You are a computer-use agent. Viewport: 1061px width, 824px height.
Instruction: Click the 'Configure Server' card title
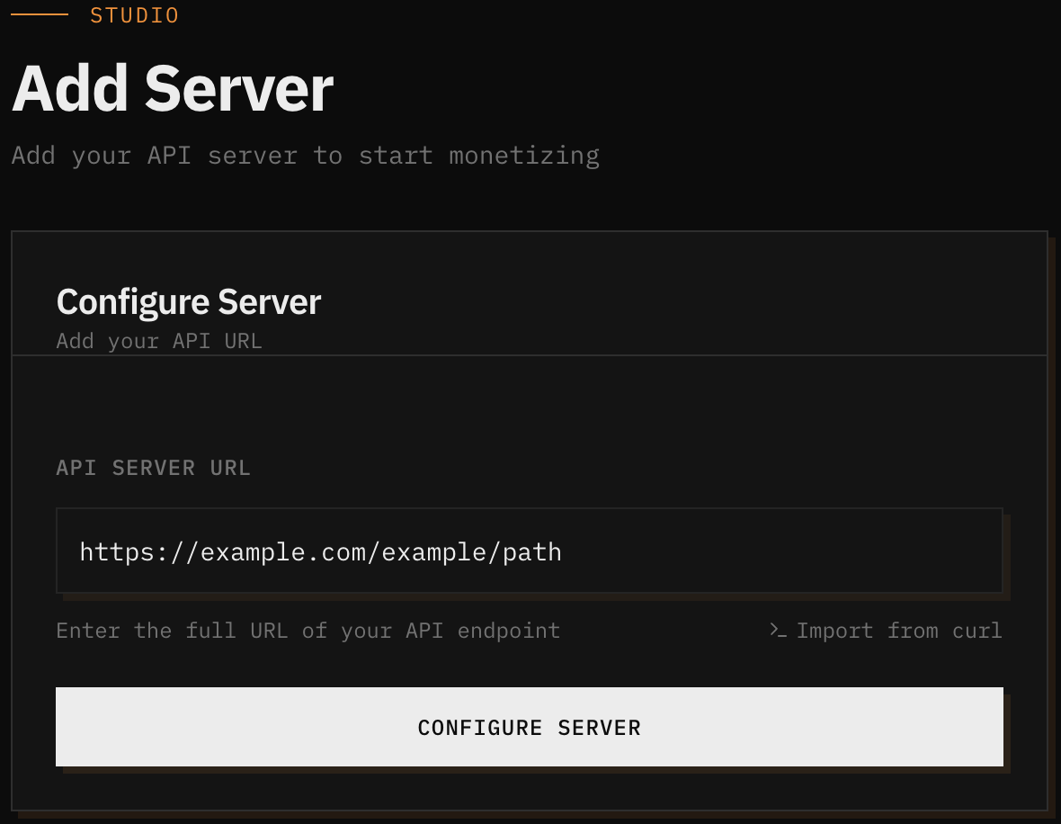(x=188, y=302)
